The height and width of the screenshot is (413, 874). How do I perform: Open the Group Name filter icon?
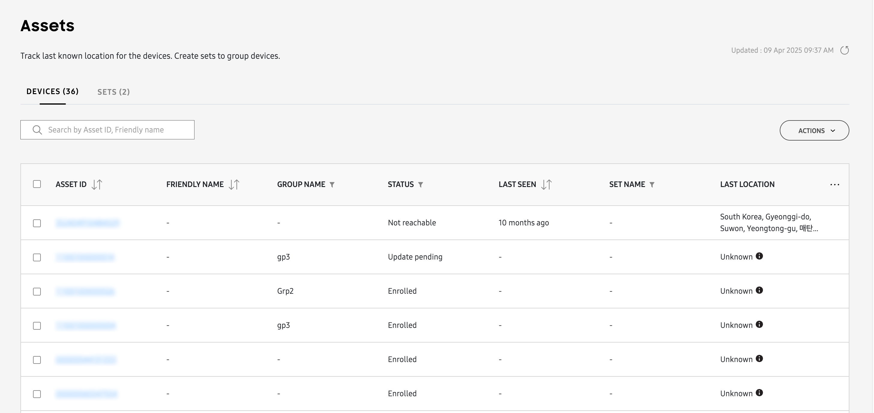[332, 185]
